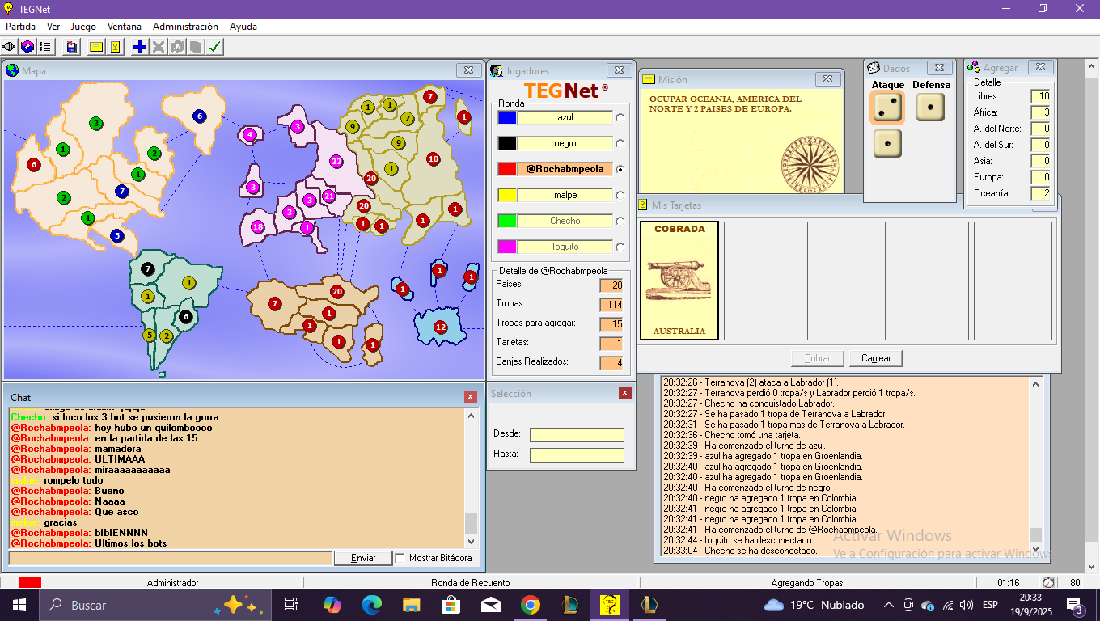1100x621 pixels.
Task: Enable the Mostrar Bitácora checkbox
Action: [x=400, y=558]
